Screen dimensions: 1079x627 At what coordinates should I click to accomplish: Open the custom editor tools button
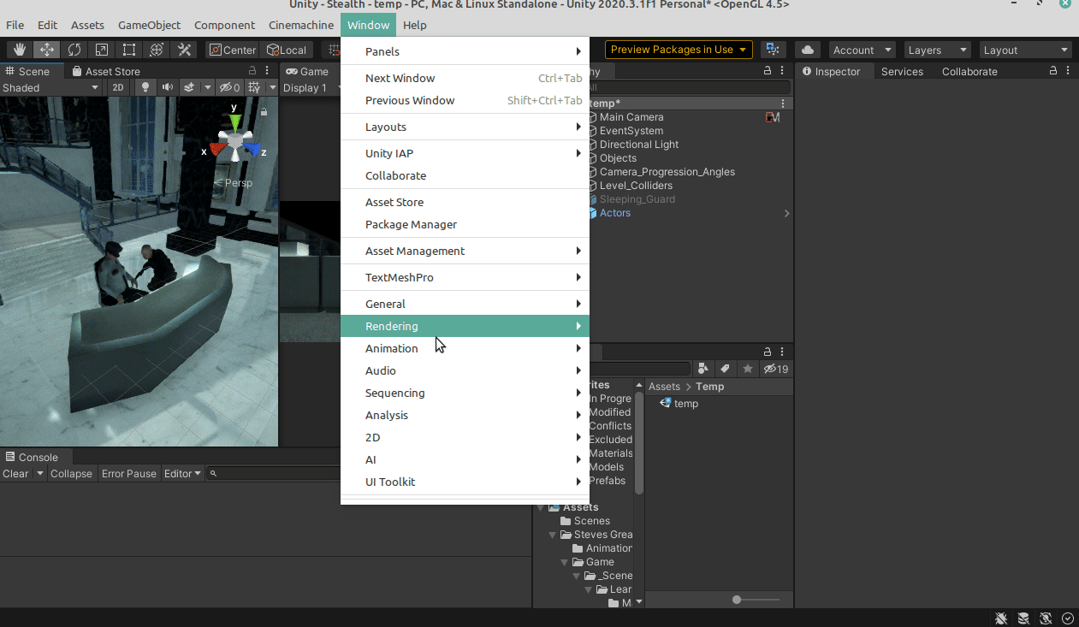click(184, 50)
